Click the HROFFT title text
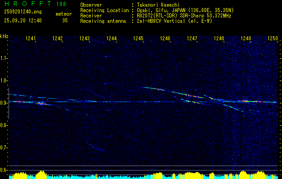Screen dimensions: 282x179 28,4
